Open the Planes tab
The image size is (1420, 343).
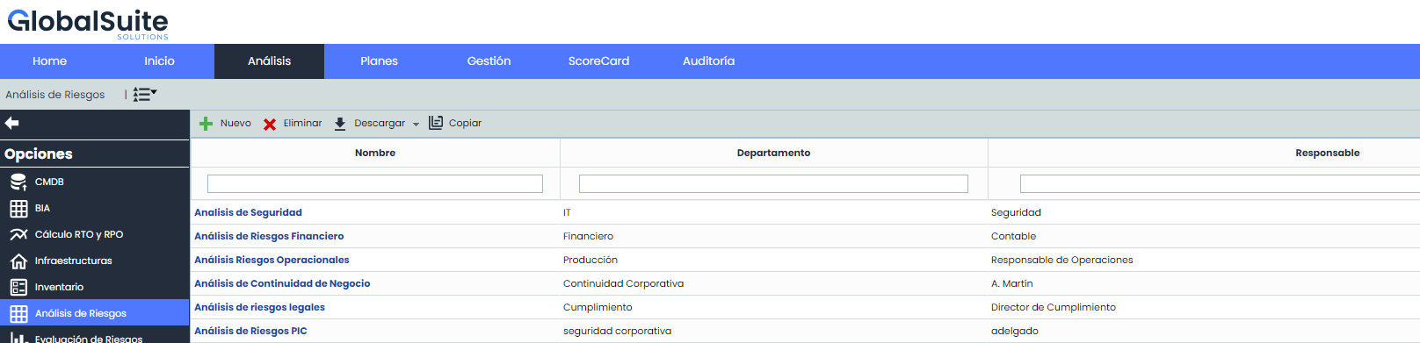(x=379, y=61)
